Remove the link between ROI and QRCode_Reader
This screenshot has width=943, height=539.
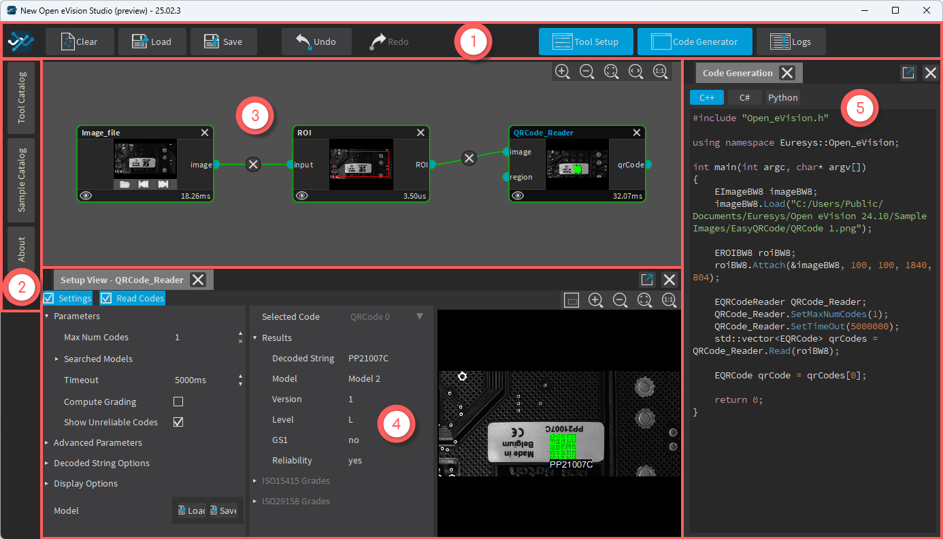(469, 159)
